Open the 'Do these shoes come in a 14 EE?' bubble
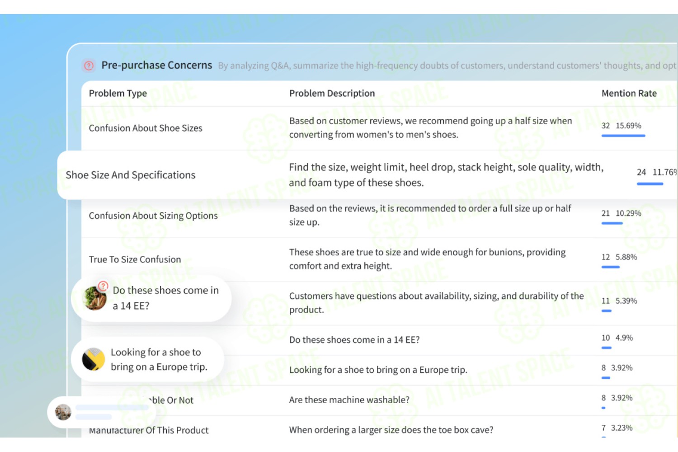 pos(151,298)
